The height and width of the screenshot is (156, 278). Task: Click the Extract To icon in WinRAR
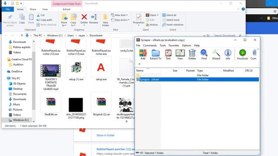point(156,55)
